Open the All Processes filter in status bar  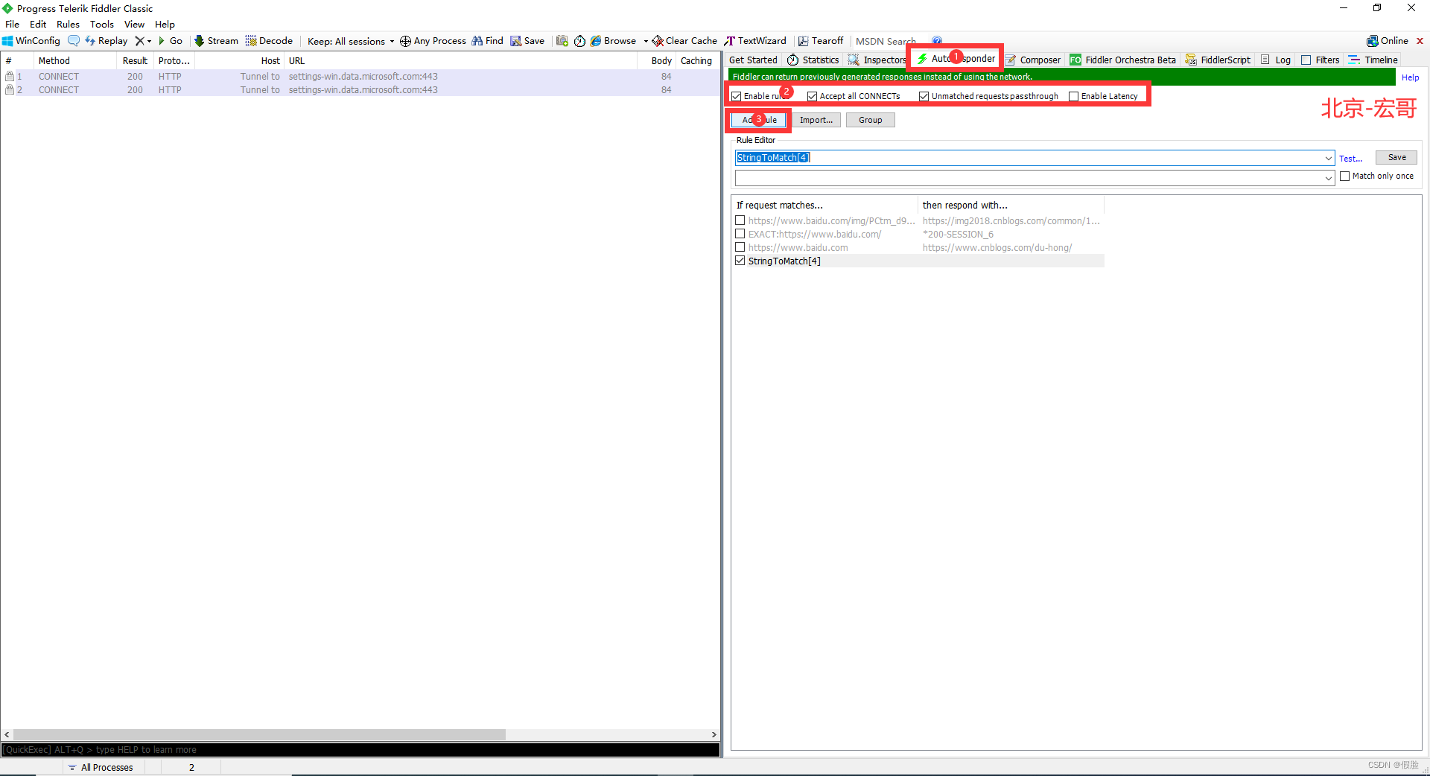(101, 767)
